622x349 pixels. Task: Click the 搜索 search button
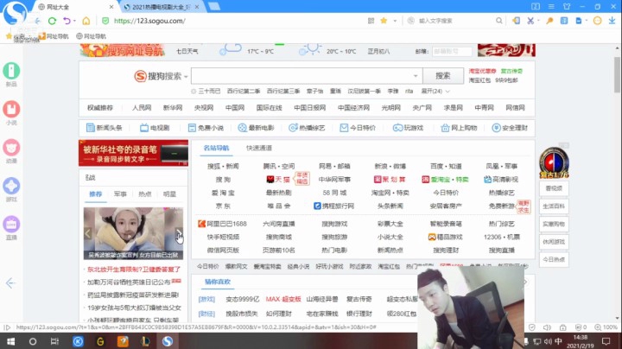pos(442,76)
